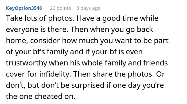This screenshot has width=187, height=104.
Task: Click the word 'trustworthy' in the comment
Action: pyautogui.click(x=26, y=63)
